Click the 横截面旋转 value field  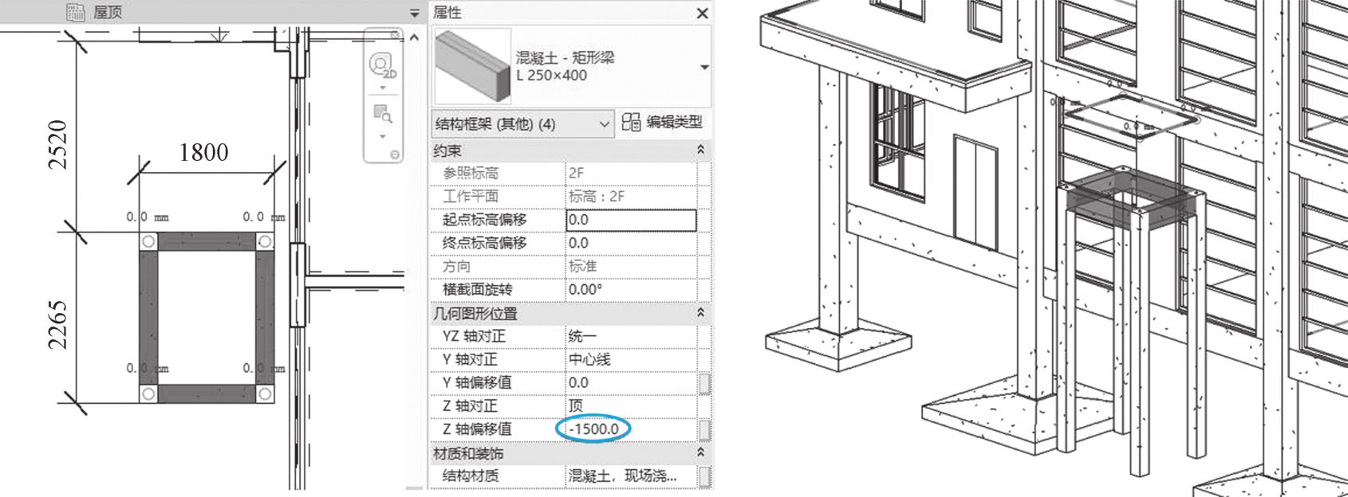[x=631, y=289]
